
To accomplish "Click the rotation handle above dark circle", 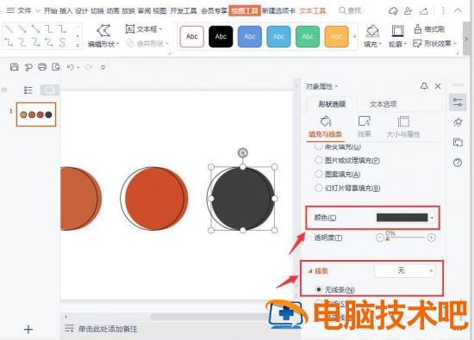I will click(x=242, y=153).
